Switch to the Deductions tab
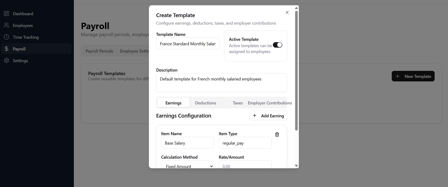This screenshot has height=187, width=448. [206, 103]
